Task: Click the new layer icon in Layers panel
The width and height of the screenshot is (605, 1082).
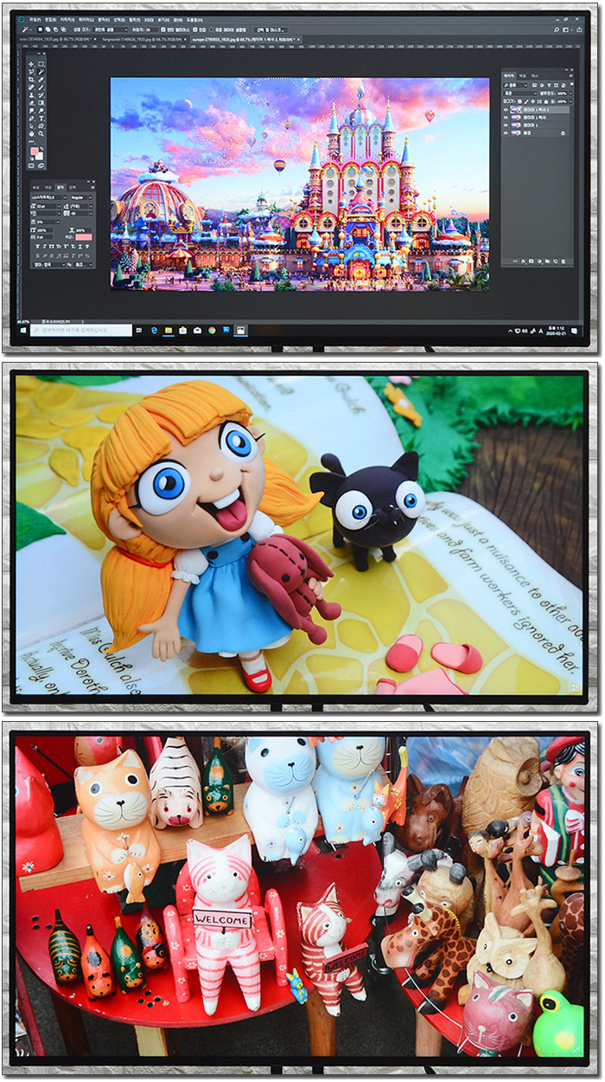Action: coord(556,261)
